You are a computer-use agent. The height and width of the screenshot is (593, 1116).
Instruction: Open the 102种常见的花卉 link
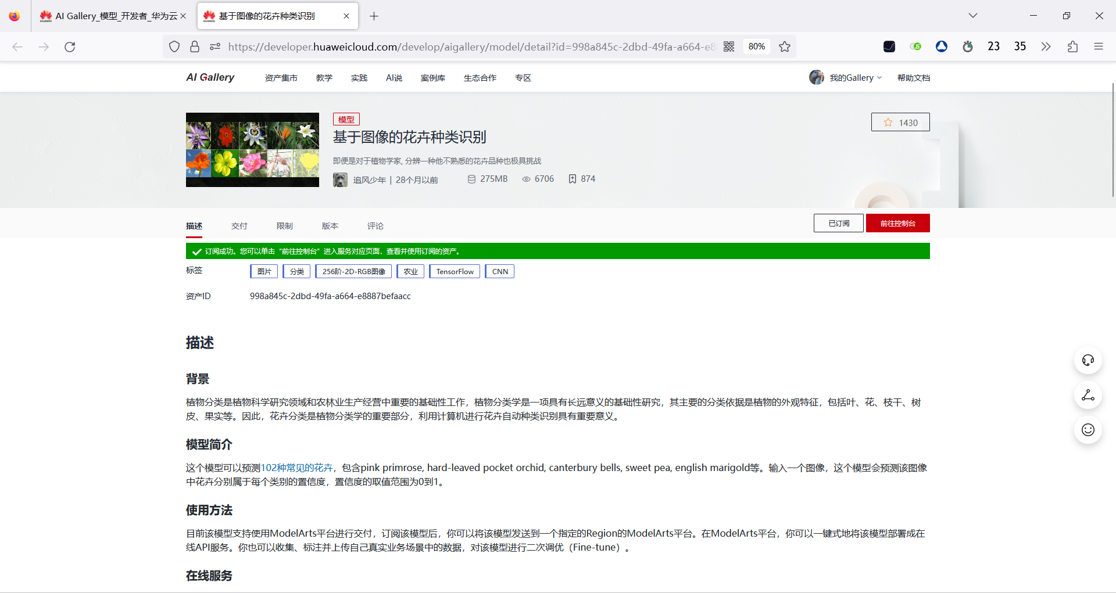point(298,467)
